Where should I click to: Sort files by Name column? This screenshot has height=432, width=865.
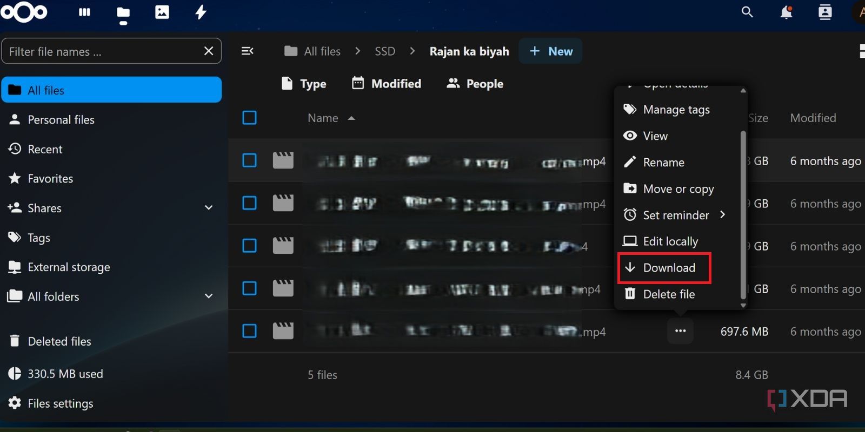[331, 118]
